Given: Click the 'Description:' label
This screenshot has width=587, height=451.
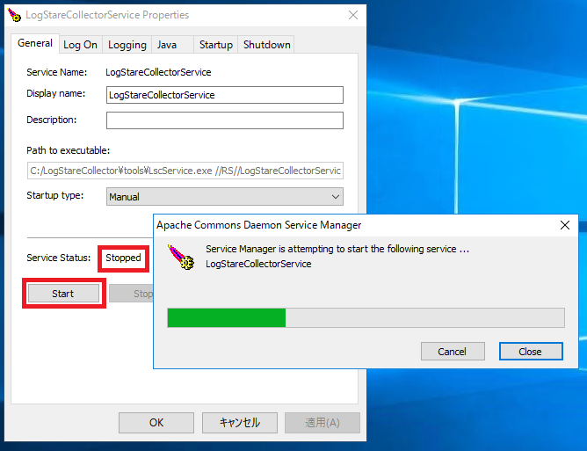Looking at the screenshot, I should pyautogui.click(x=51, y=120).
